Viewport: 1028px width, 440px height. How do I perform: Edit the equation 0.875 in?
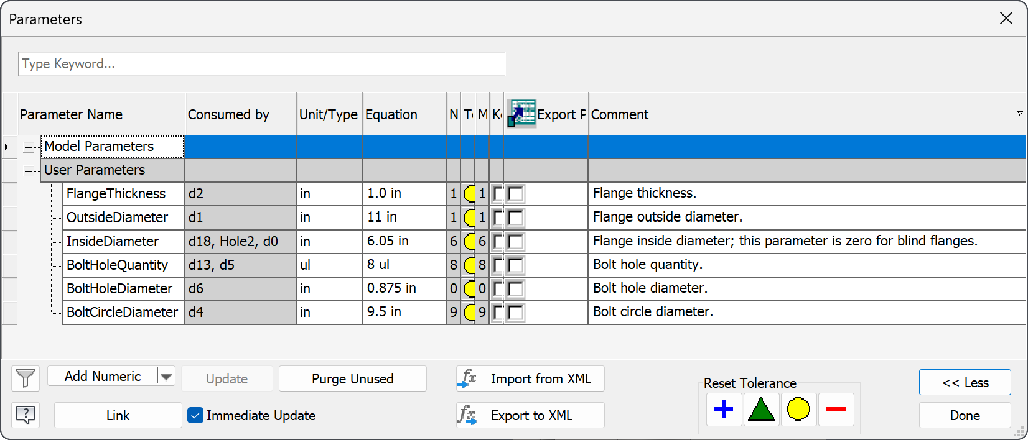point(404,288)
